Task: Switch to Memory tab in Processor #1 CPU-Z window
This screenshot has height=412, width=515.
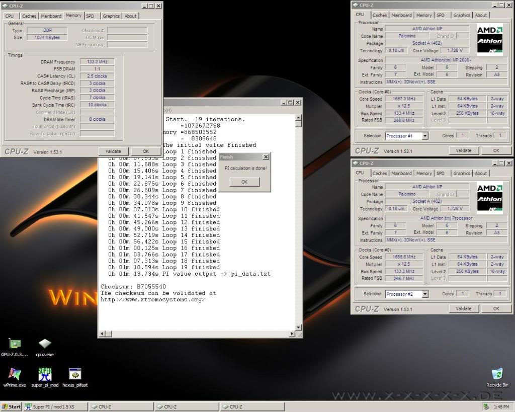Action: 424,15
